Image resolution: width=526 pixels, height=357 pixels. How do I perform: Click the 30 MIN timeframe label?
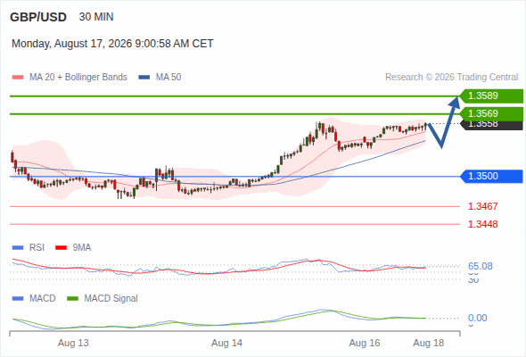pyautogui.click(x=96, y=17)
